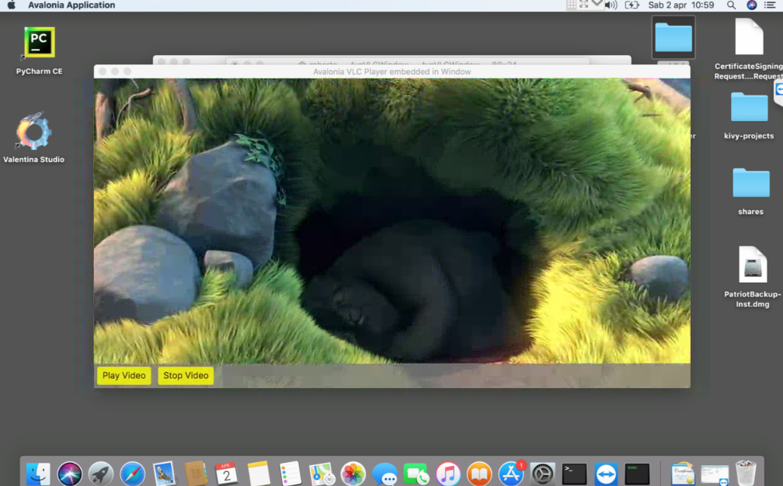Open the exec black app in Dock

tap(637, 473)
